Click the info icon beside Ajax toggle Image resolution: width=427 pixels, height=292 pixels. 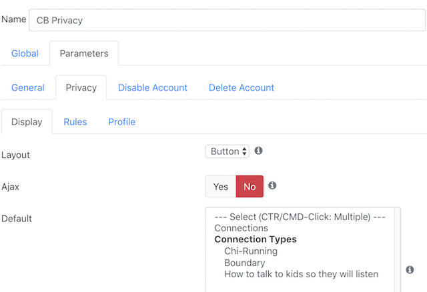pyautogui.click(x=272, y=185)
